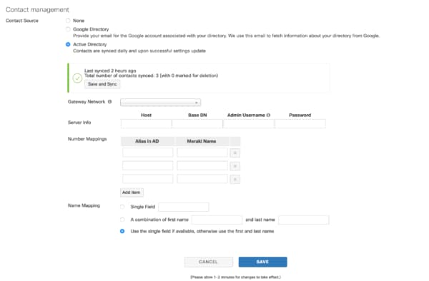Select Active Directory contact source
The width and height of the screenshot is (429, 281).
[68, 44]
